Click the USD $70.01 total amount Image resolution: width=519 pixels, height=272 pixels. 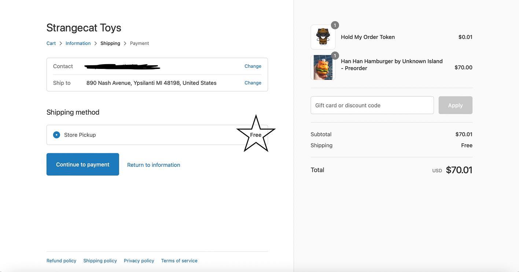click(x=452, y=170)
